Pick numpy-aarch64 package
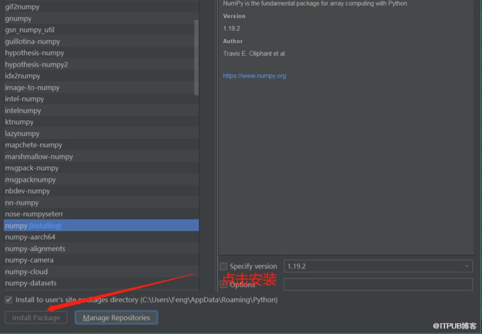 pos(101,237)
